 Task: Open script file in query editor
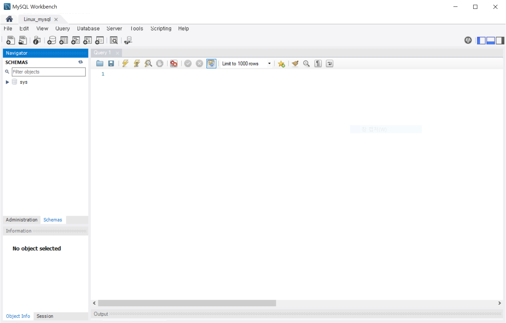coord(100,63)
